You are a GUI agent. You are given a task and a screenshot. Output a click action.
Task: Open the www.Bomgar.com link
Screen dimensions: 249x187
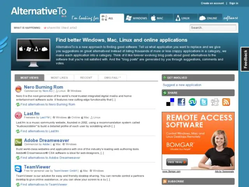[171, 171]
